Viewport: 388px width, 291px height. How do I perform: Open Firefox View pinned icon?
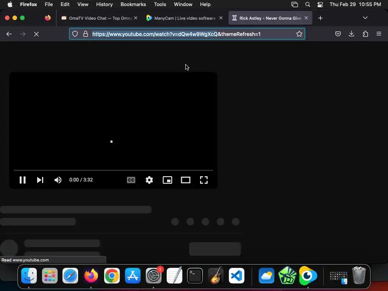(x=48, y=18)
